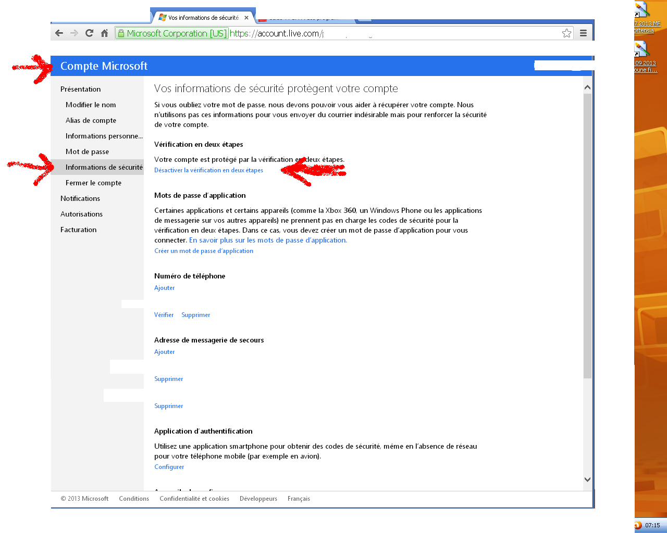Image resolution: width=667 pixels, height=533 pixels.
Task: Click desktop shortcut icon labeled '09 2013'
Action: point(642,50)
